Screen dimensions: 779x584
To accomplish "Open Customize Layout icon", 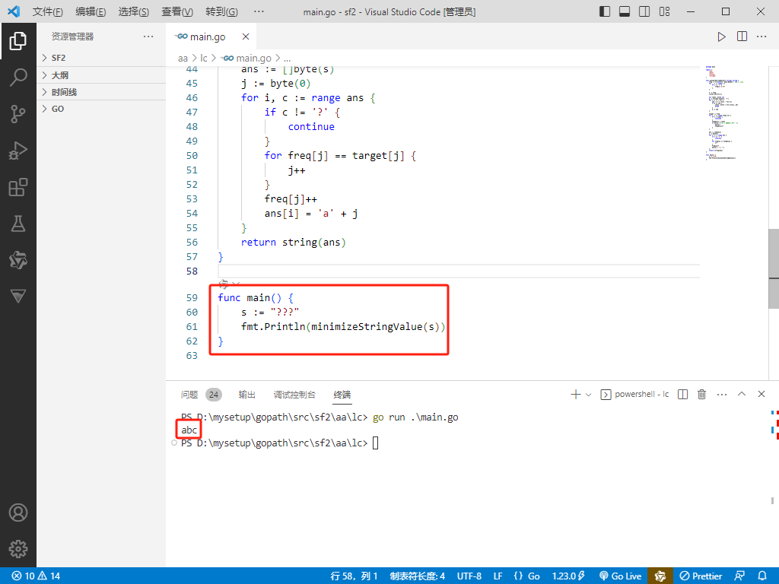I will (664, 11).
